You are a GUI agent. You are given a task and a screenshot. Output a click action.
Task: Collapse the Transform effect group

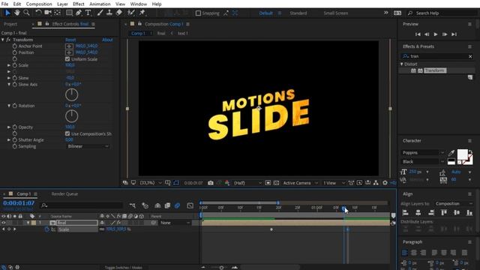pos(3,40)
